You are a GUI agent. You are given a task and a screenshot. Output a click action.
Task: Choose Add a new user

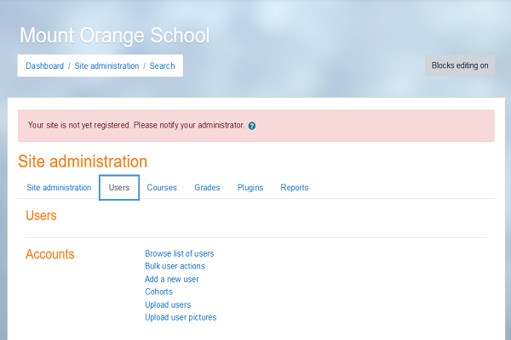click(172, 279)
